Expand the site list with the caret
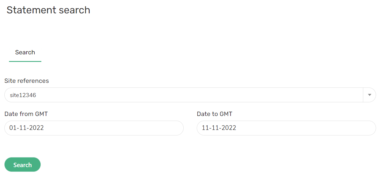This screenshot has height=177, width=381. pos(369,95)
